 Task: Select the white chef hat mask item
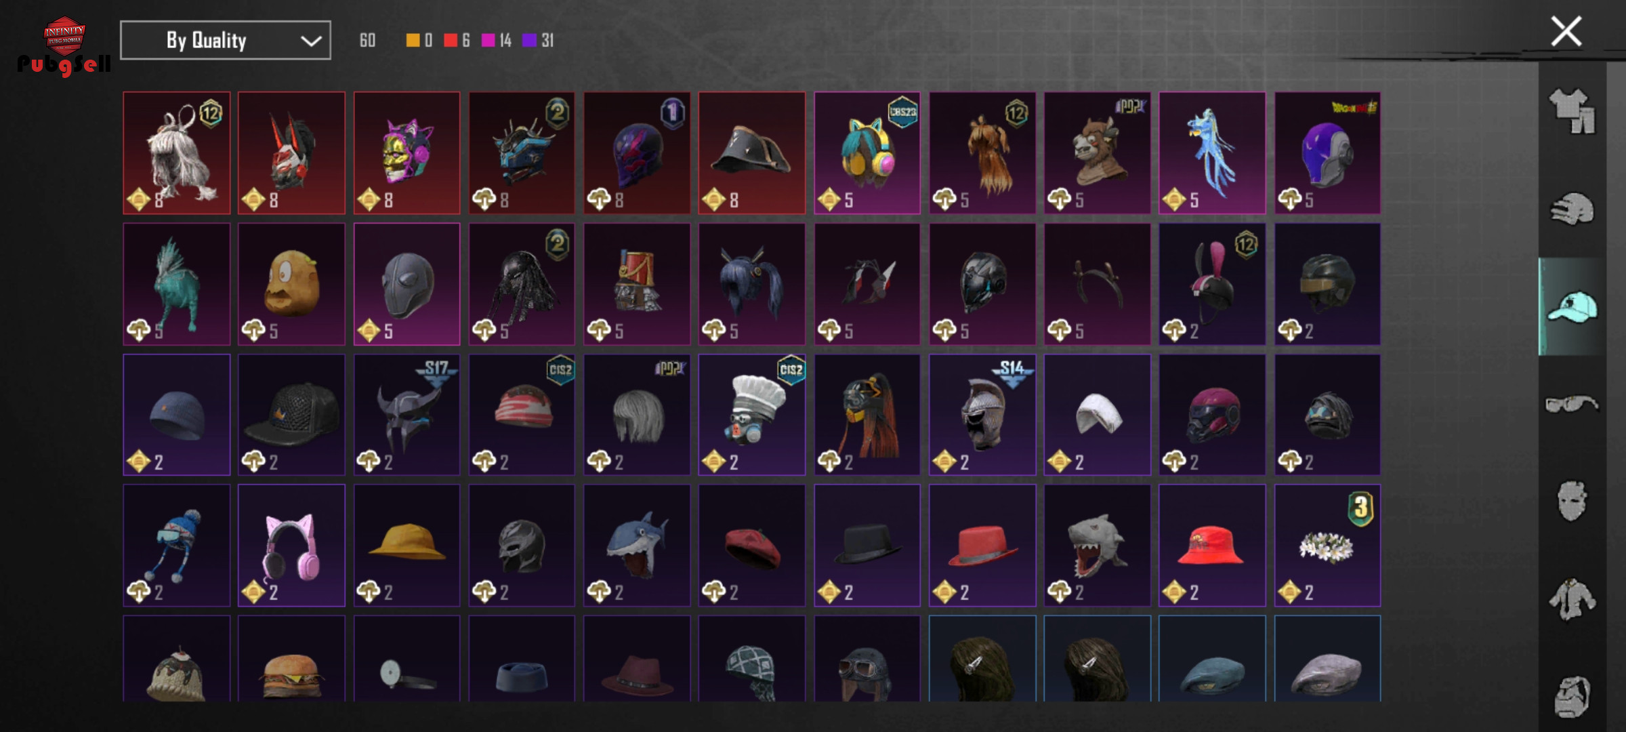pos(752,414)
